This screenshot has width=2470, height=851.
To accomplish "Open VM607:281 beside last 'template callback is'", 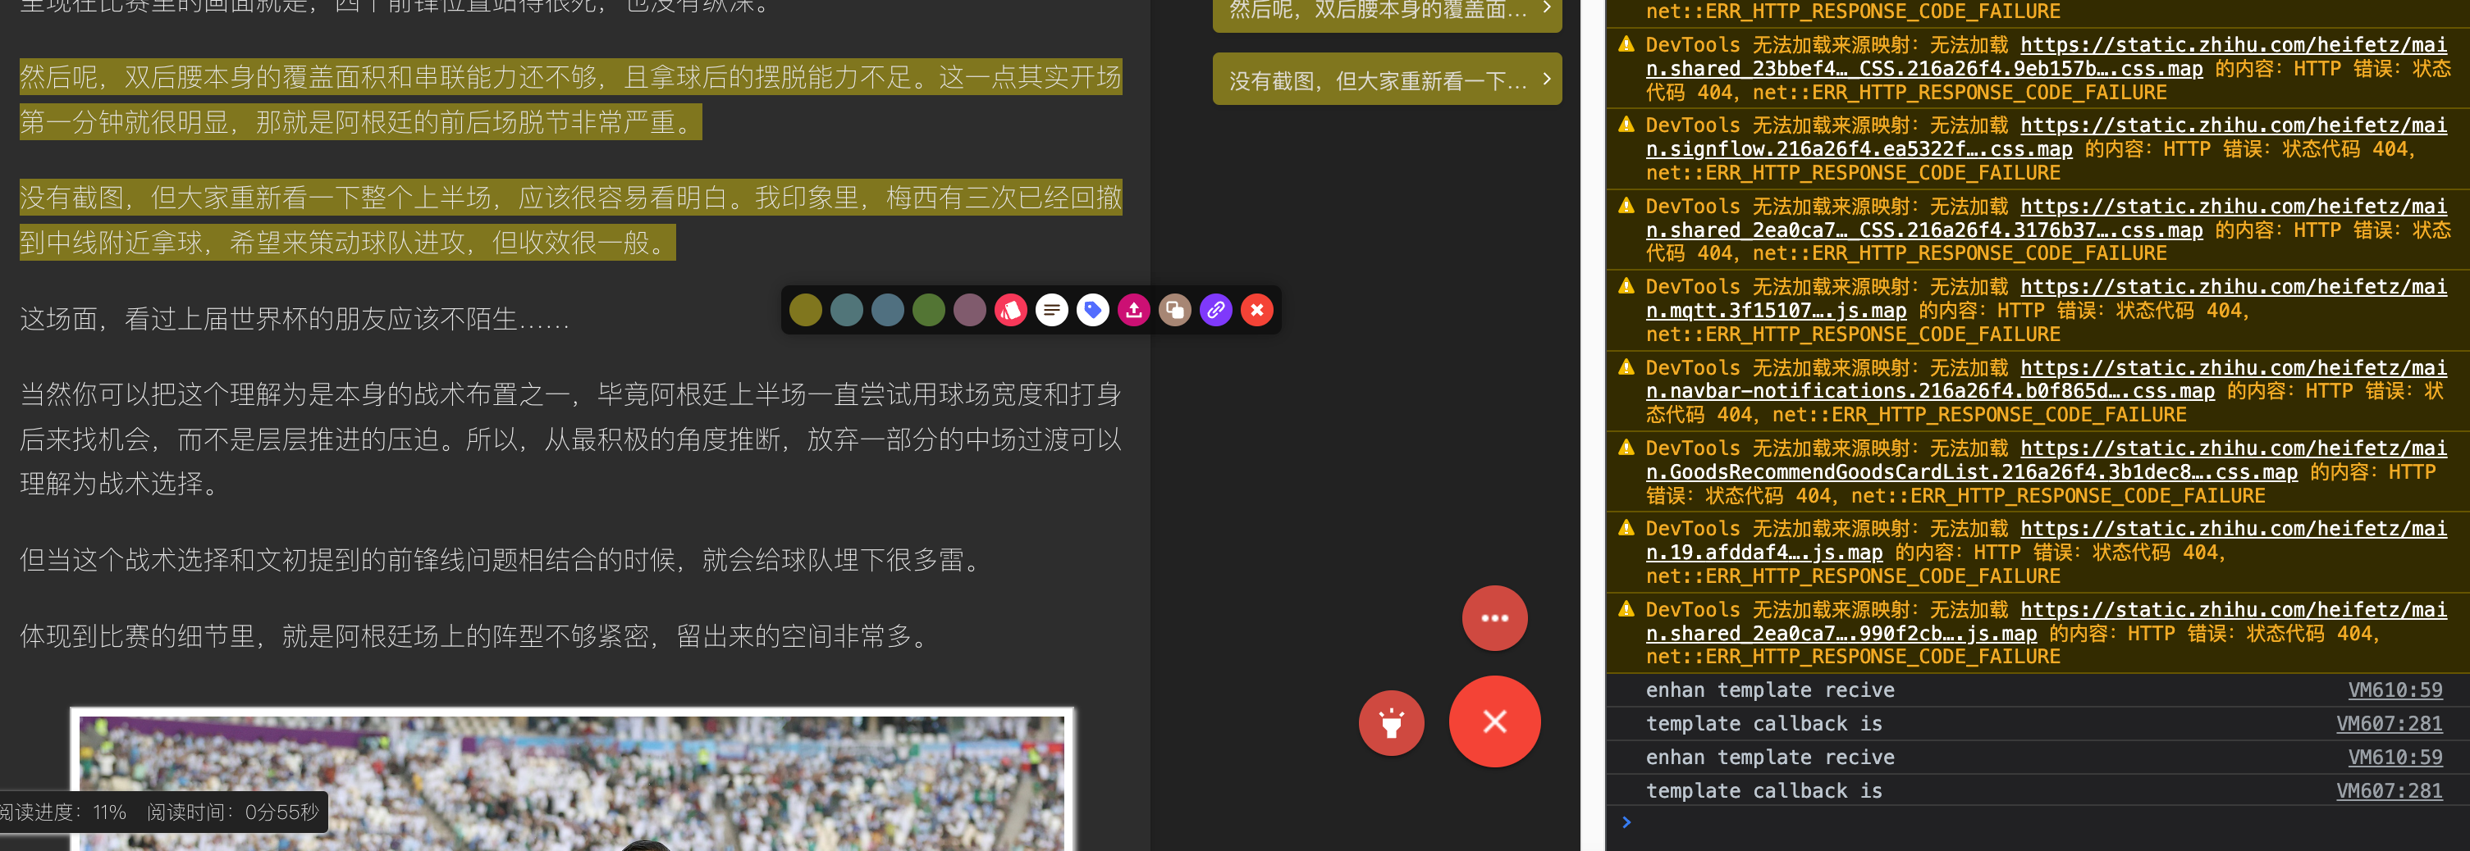I will (x=2389, y=792).
